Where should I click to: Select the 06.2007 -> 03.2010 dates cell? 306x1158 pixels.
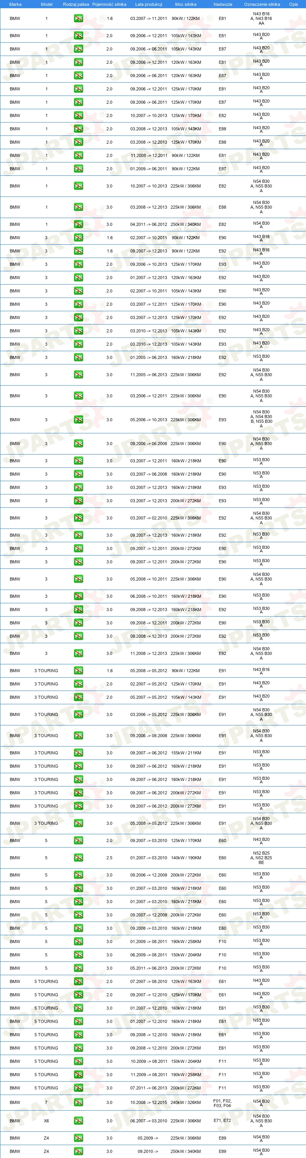pos(149,1121)
